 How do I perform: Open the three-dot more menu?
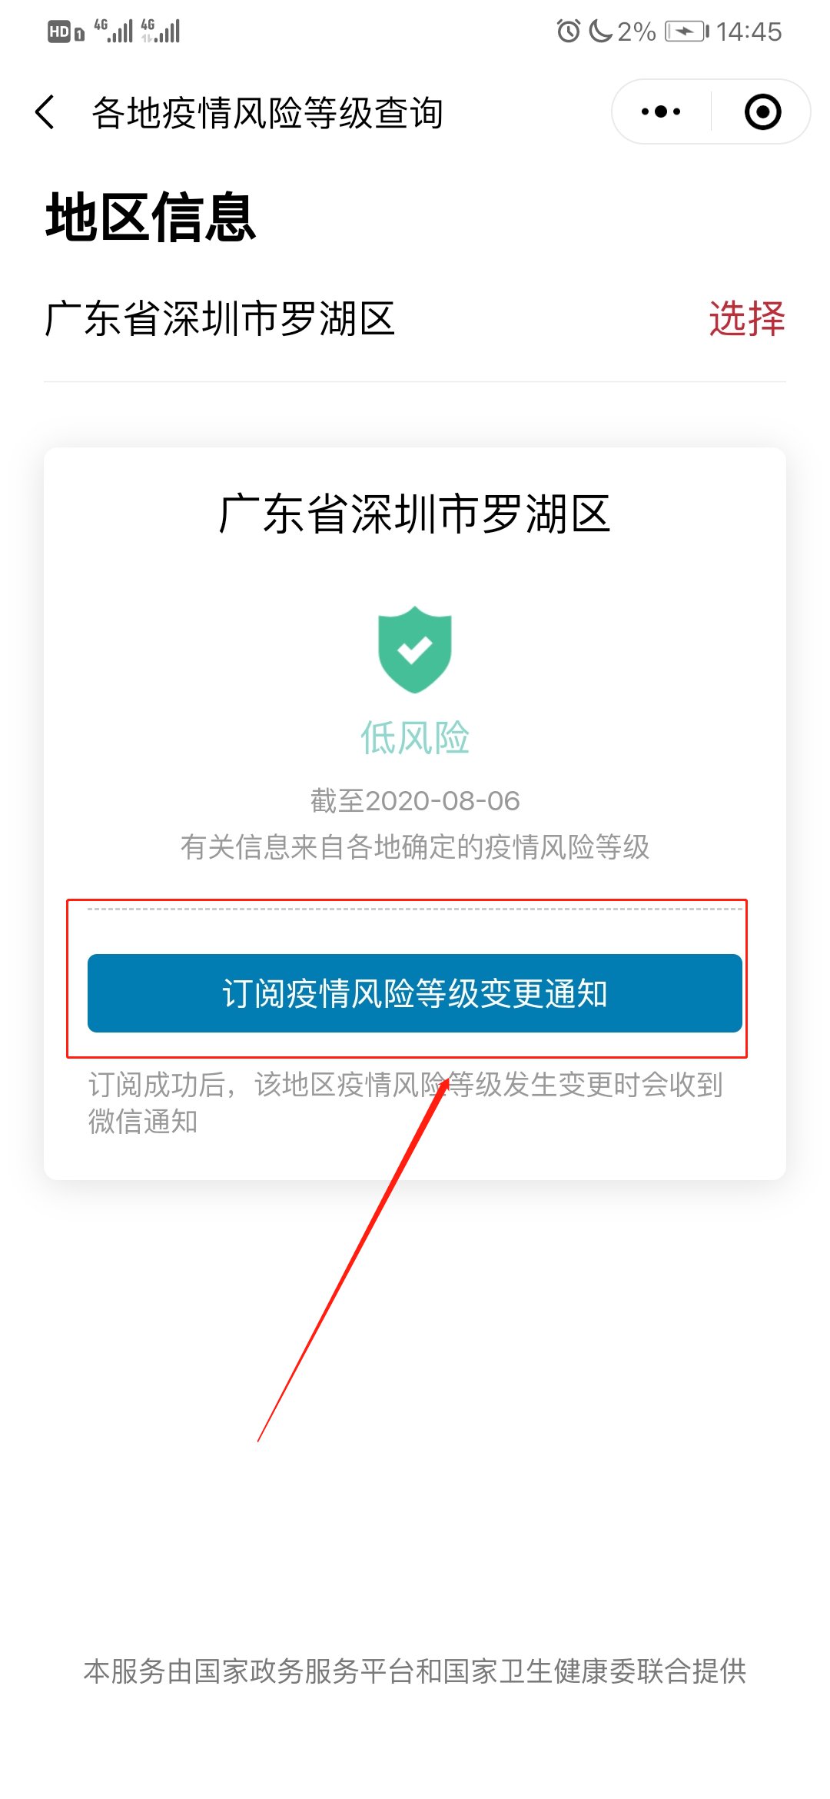(x=661, y=112)
